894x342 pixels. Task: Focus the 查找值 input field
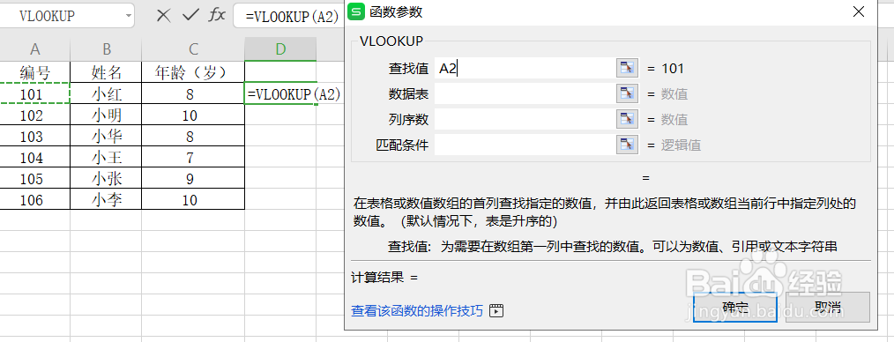pos(525,69)
